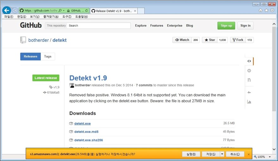Screen dimensions: 278x161
Task: Open Favorites with the star icon
Action: tap(266, 10)
